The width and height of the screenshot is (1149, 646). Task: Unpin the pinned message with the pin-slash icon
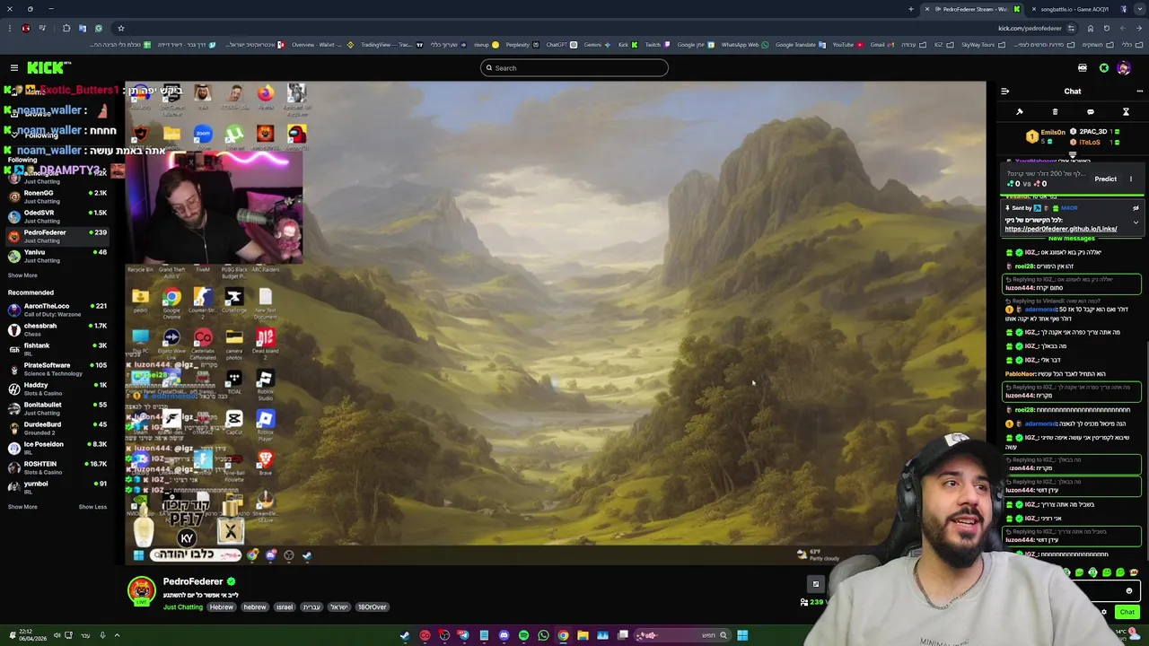coord(1136,208)
